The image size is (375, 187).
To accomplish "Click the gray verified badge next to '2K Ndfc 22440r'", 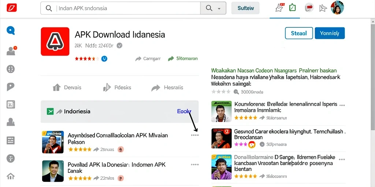I will (119, 46).
